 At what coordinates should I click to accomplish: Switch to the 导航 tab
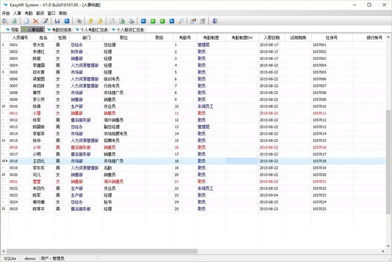tap(13, 30)
